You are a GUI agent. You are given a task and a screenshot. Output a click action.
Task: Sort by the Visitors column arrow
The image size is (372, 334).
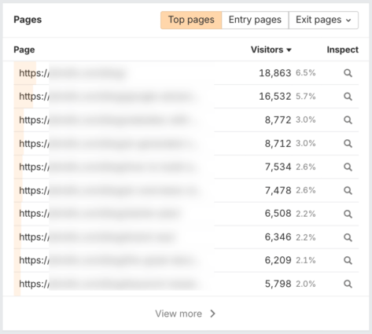(289, 50)
